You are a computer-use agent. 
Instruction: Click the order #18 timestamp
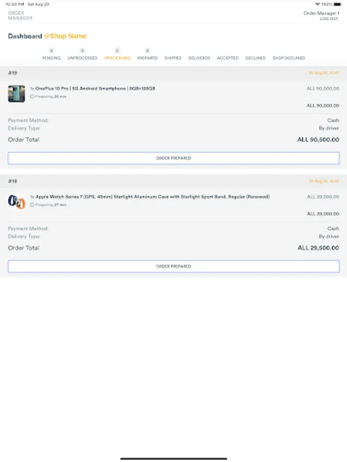tap(324, 181)
